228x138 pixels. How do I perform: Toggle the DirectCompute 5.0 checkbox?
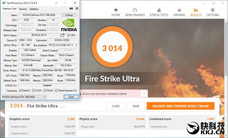coord(57,90)
